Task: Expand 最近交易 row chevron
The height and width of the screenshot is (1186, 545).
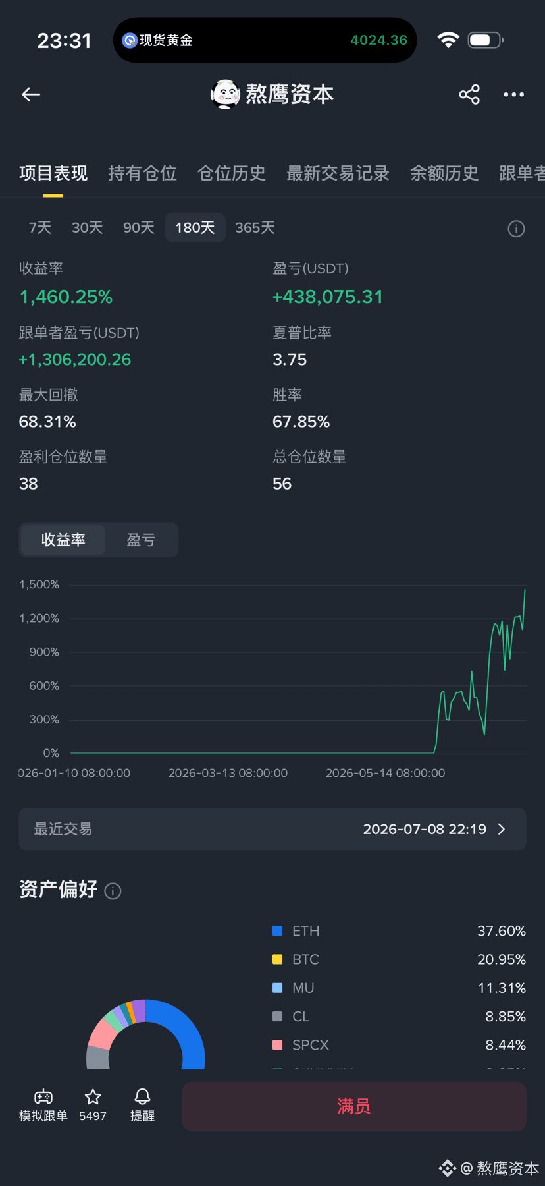Action: 502,829
